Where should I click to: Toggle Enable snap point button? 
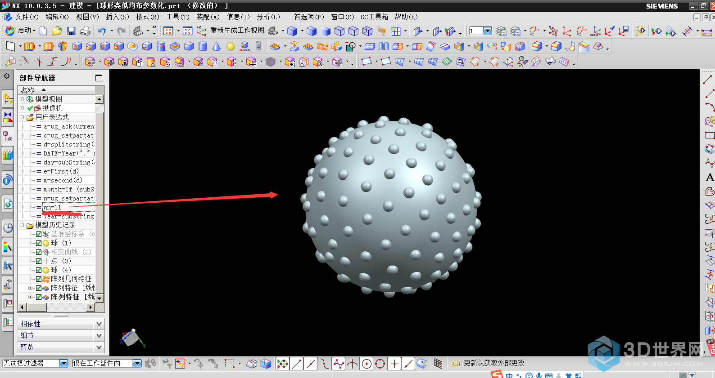pyautogui.click(x=283, y=364)
